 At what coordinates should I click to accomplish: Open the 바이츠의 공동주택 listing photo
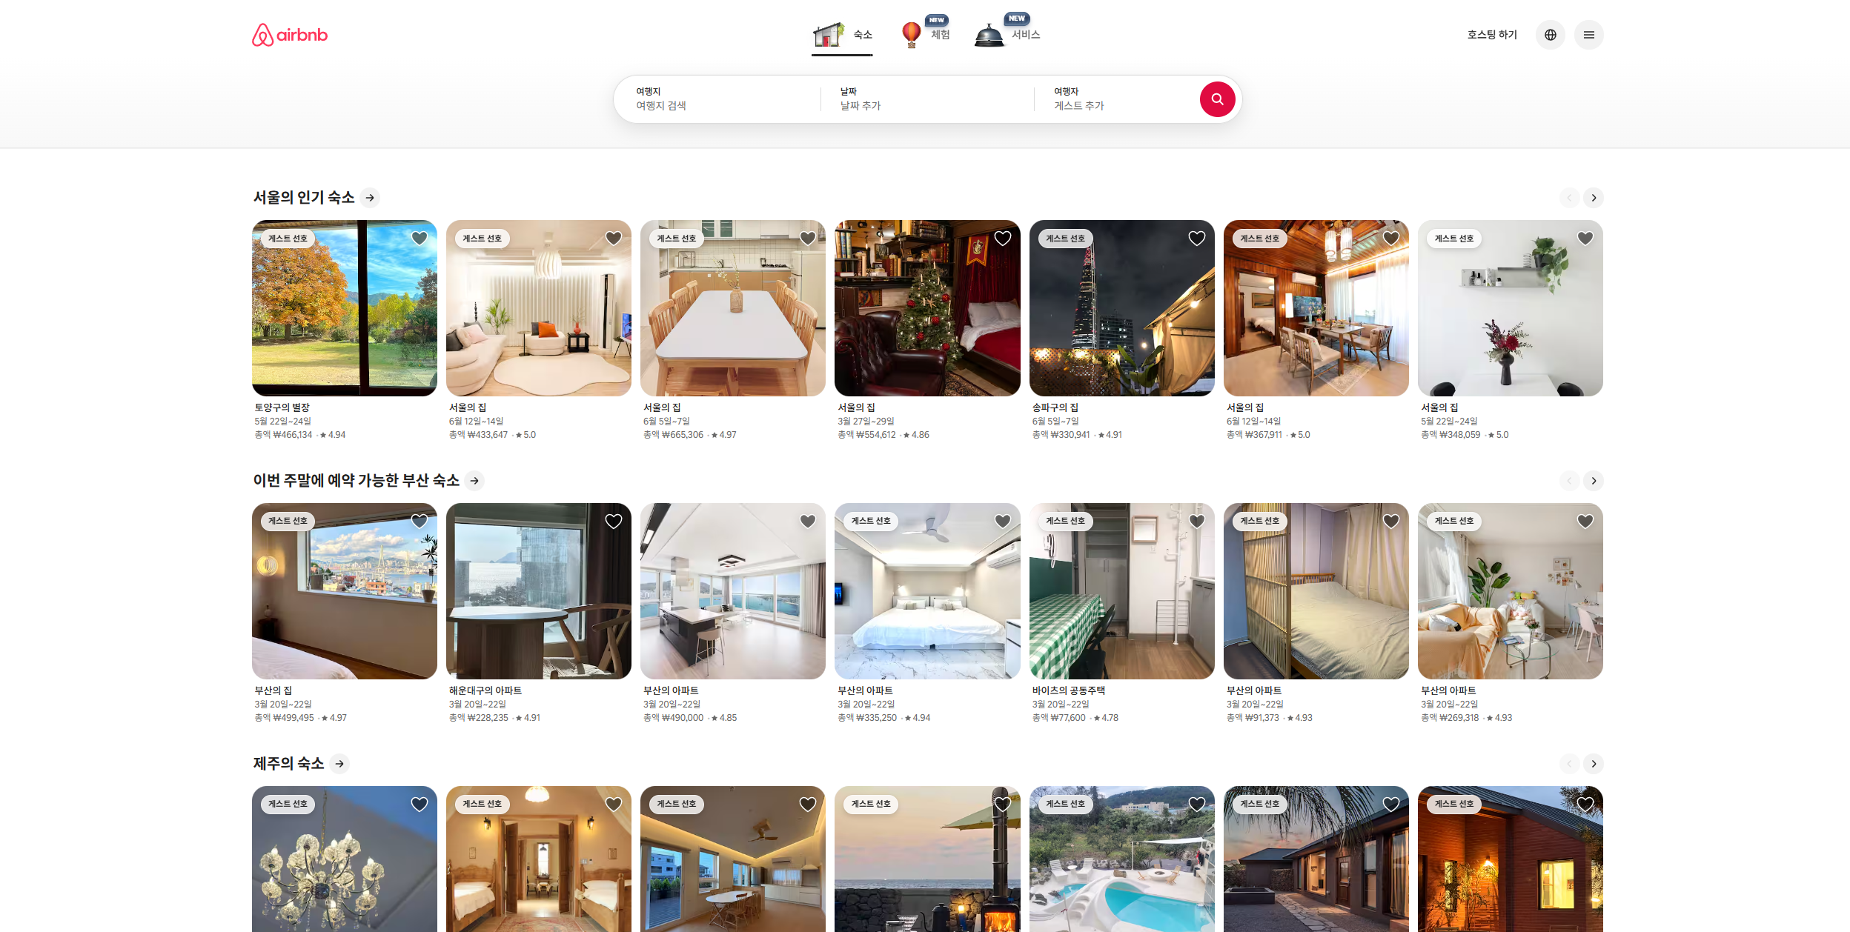pyautogui.click(x=1121, y=591)
